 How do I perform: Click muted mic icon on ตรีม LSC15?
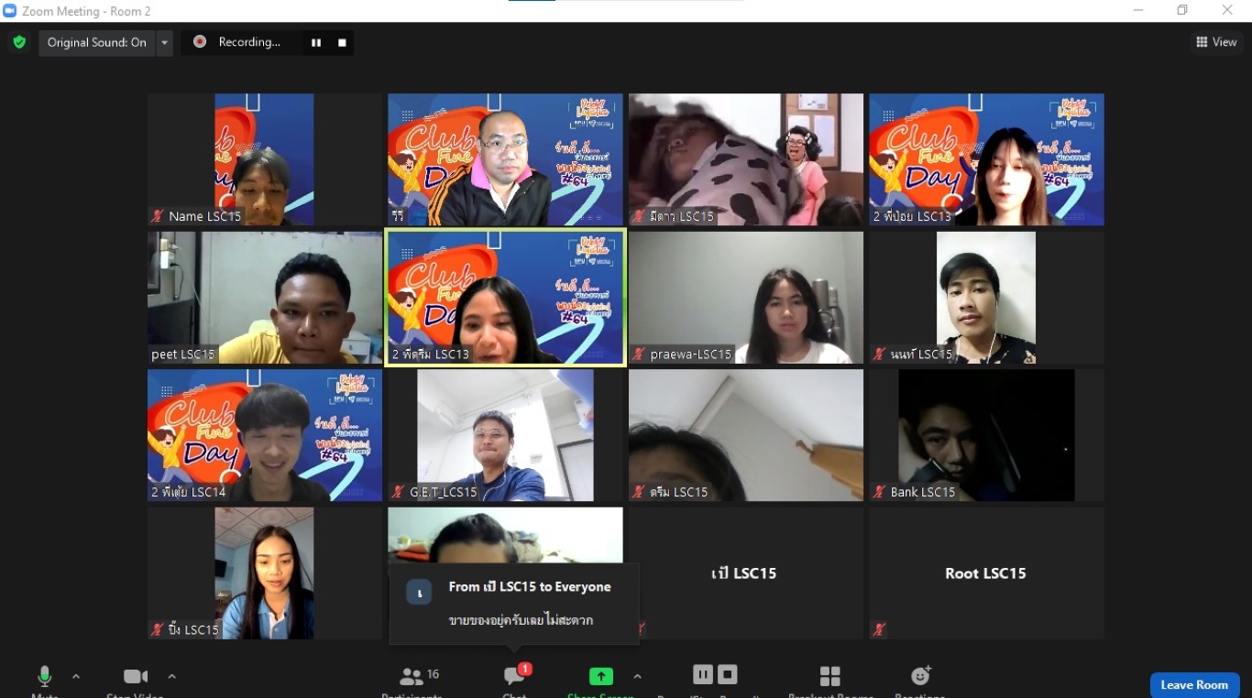point(639,492)
